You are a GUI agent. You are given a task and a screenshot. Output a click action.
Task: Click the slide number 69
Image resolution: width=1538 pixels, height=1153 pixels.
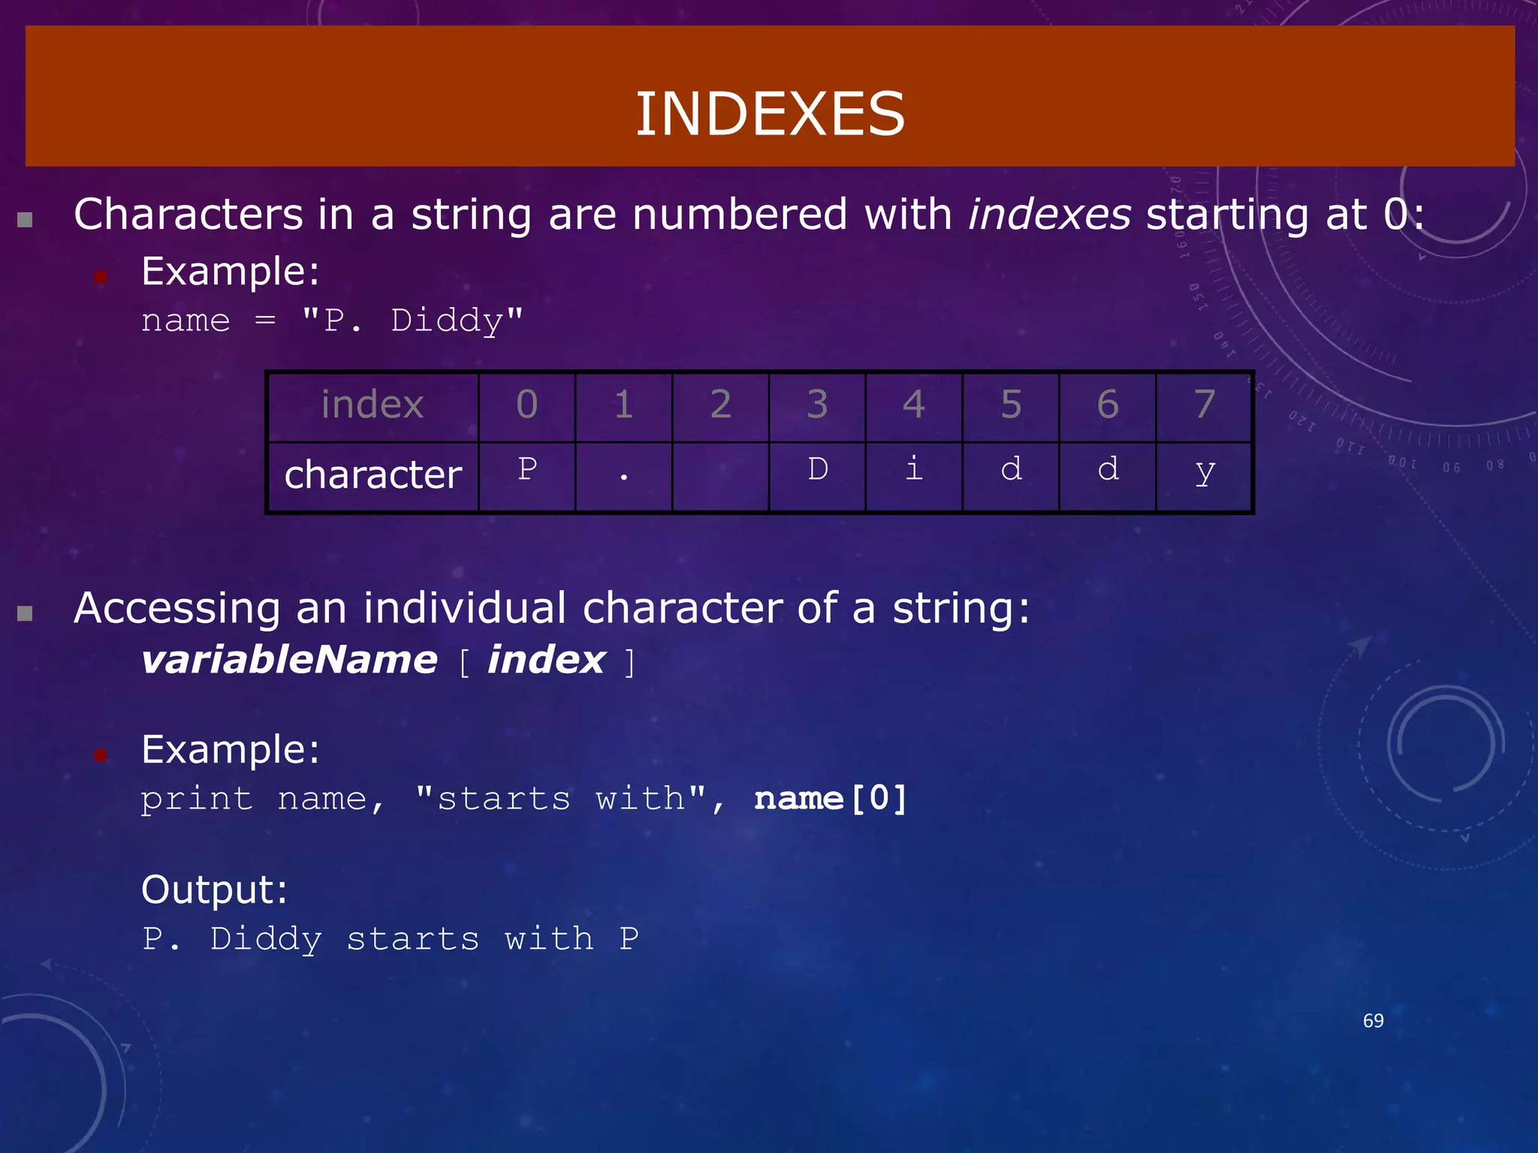click(1373, 1021)
